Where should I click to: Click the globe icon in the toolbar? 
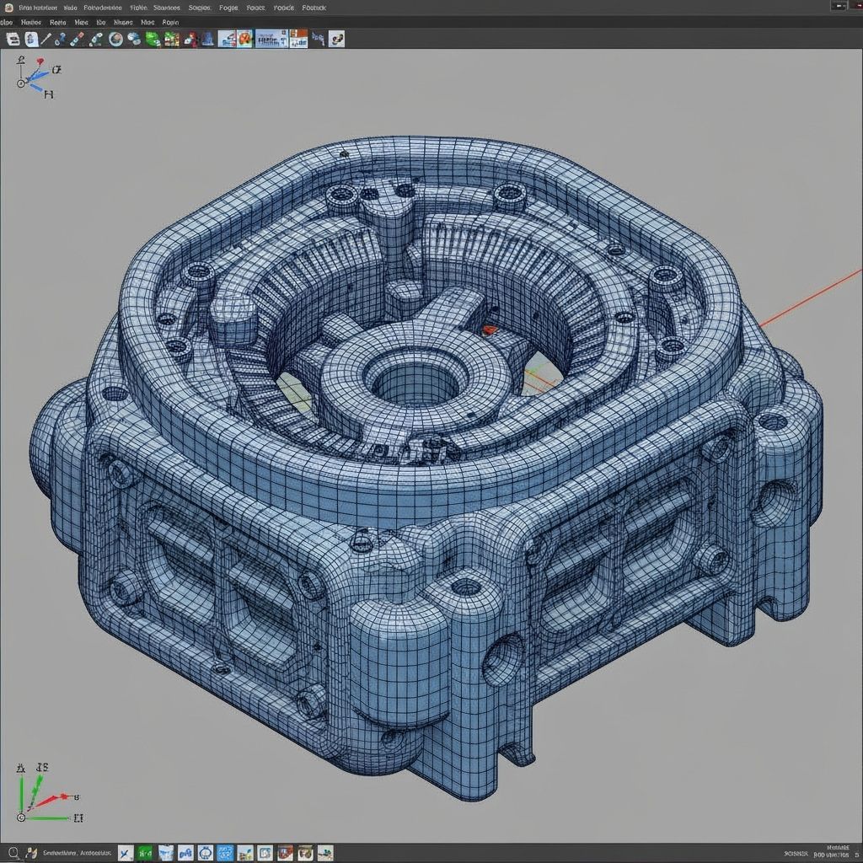(x=115, y=38)
